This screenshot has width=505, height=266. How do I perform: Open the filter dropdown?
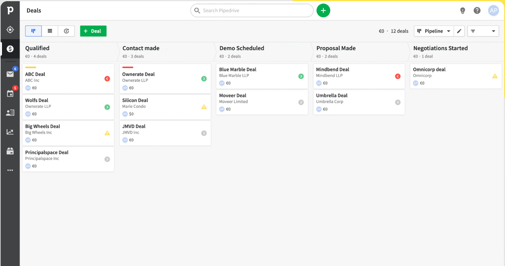click(x=483, y=31)
